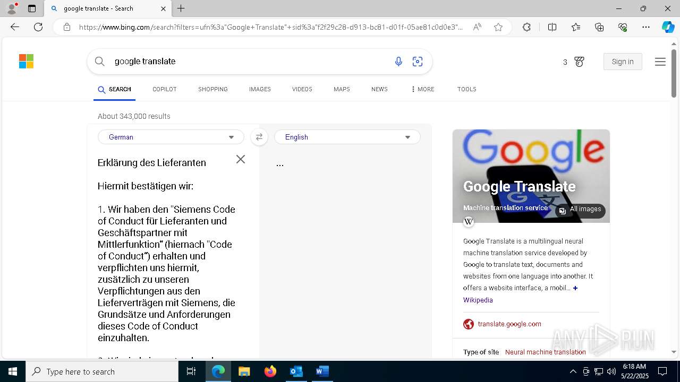680x382 pixels.
Task: Expand description with plus icon
Action: (x=575, y=288)
